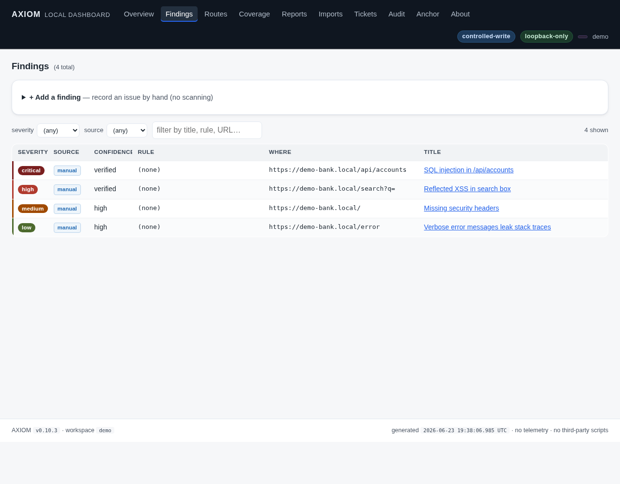Click manual source tag in critical row
The image size is (620, 484).
[67, 170]
